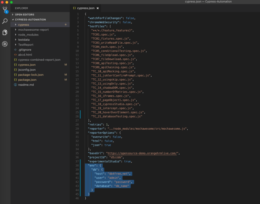Open package-lock.json in the file tree
Viewport: 260px width, 204px height.
pyautogui.click(x=31, y=75)
